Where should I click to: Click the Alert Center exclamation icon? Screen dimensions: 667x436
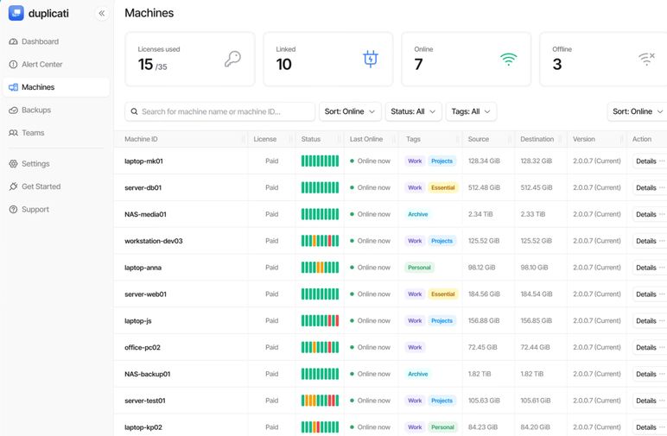[13, 65]
